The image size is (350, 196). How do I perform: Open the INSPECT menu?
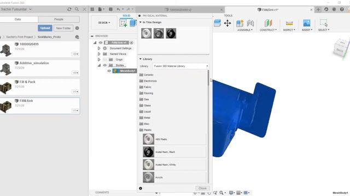tap(289, 30)
